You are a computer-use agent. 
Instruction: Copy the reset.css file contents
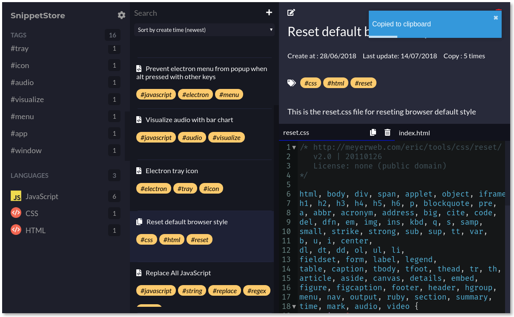[x=373, y=132]
